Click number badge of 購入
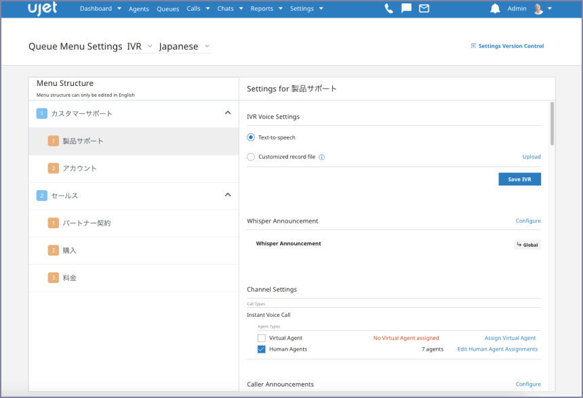Screen dimensions: 583x398 click(53, 250)
